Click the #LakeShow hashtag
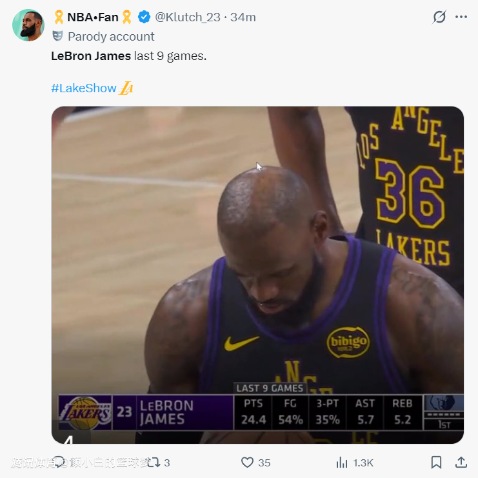 click(84, 88)
